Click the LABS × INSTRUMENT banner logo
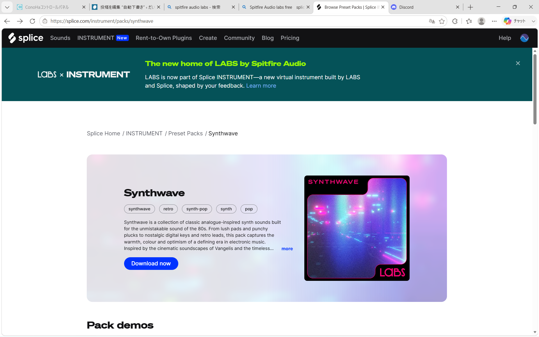The height and width of the screenshot is (337, 539). 84,74
